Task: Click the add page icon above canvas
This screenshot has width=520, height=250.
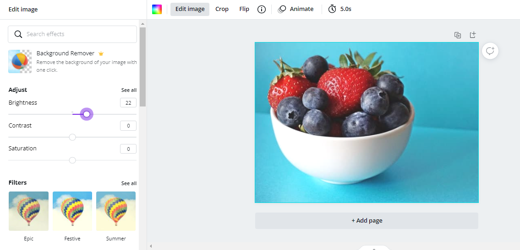Action: pos(473,35)
